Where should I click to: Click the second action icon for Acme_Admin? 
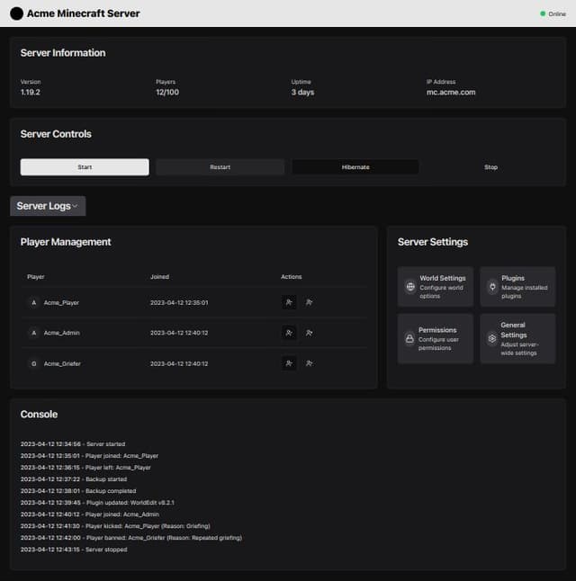[309, 333]
